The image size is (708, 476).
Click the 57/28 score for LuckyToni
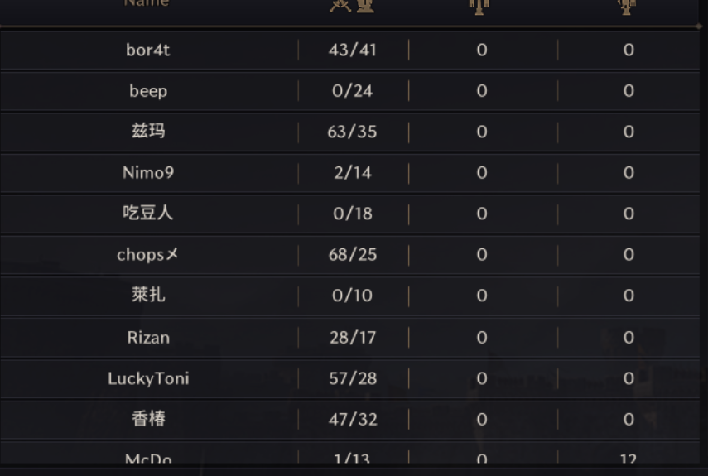click(353, 378)
